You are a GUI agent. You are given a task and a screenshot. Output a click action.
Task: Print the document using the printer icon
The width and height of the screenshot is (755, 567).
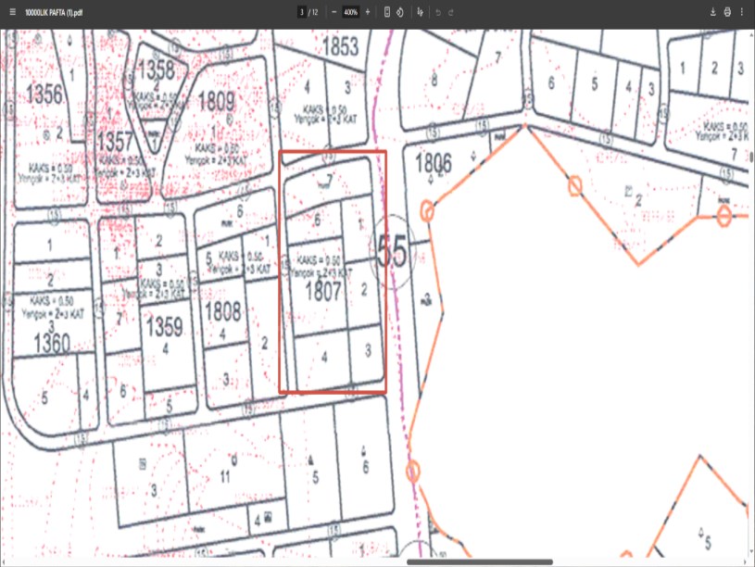click(x=727, y=12)
